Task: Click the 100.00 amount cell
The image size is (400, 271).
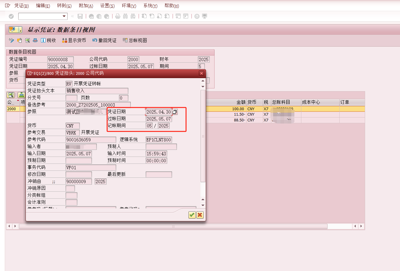Action: pyautogui.click(x=226, y=109)
